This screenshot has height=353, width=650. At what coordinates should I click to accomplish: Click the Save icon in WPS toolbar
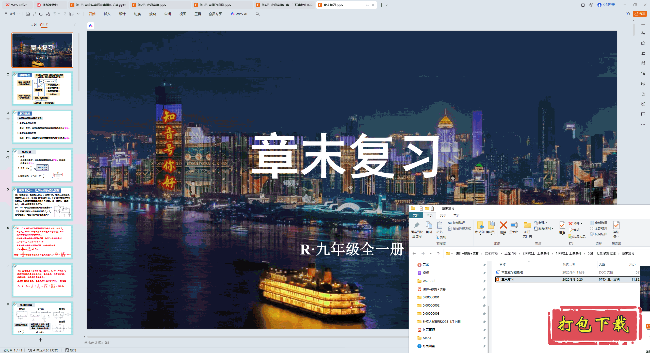[x=28, y=14]
